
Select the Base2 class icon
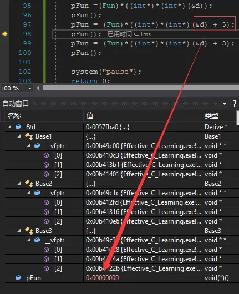coord(29,184)
